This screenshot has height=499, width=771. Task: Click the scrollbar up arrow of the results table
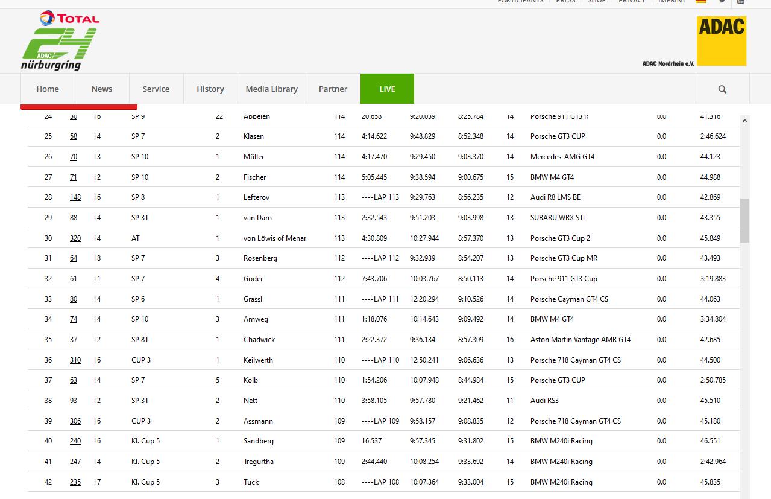point(744,121)
